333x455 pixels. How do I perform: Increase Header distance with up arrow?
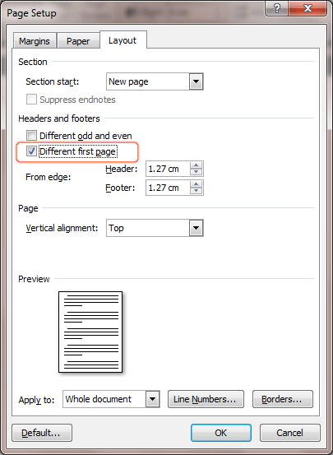(x=196, y=165)
